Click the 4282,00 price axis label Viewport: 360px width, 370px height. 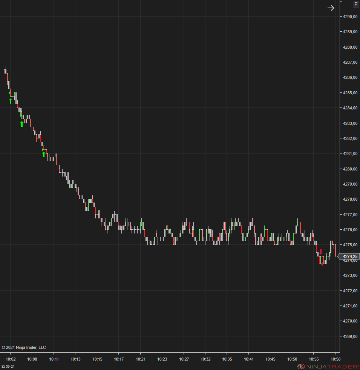[350, 138]
